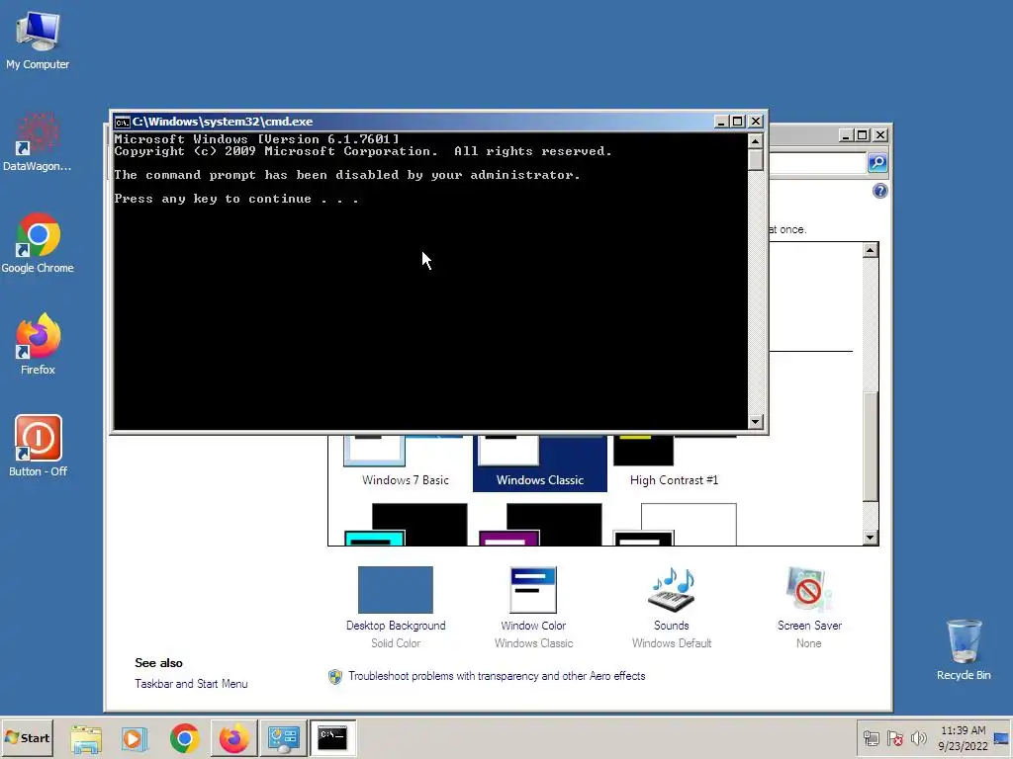Select the High Contrast #1 theme

click(674, 462)
